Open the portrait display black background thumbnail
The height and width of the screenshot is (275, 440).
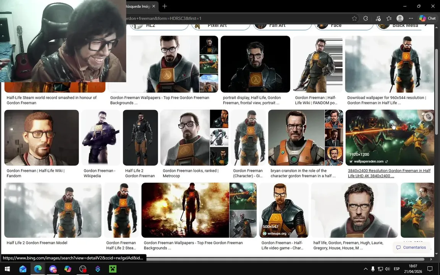click(x=256, y=64)
